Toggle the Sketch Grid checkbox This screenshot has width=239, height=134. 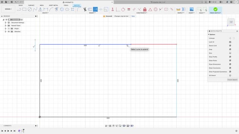[230, 45]
